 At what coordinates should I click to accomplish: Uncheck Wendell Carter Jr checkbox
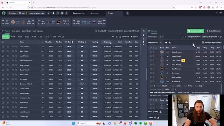coord(3,61)
